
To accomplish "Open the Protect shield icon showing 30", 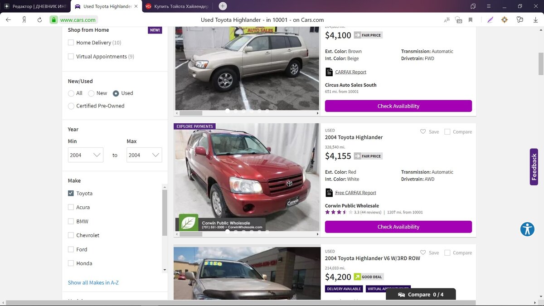I will point(458,20).
